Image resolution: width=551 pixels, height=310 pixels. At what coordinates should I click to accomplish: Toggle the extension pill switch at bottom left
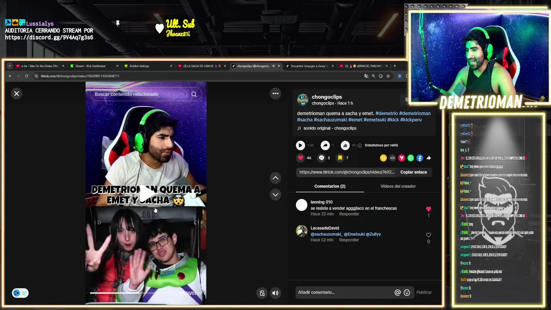pyautogui.click(x=20, y=293)
